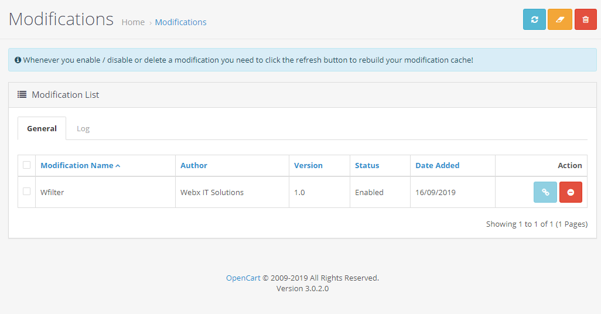Open the OpenCart footer link

pyautogui.click(x=243, y=278)
